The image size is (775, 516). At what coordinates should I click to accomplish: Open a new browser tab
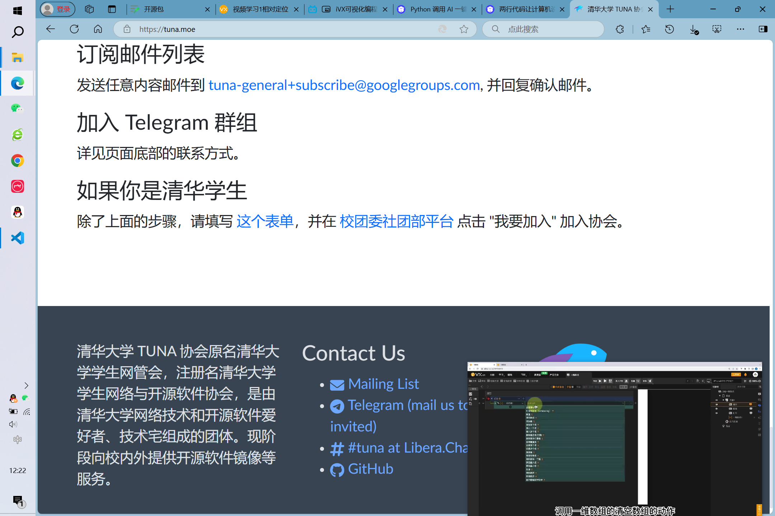[670, 9]
